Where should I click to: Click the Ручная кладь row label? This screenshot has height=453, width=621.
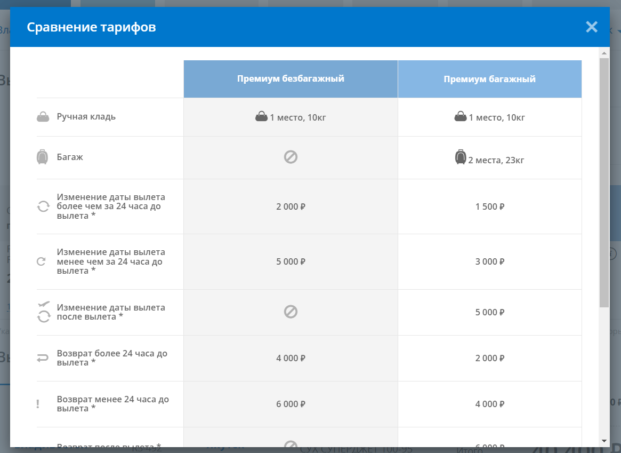(86, 117)
